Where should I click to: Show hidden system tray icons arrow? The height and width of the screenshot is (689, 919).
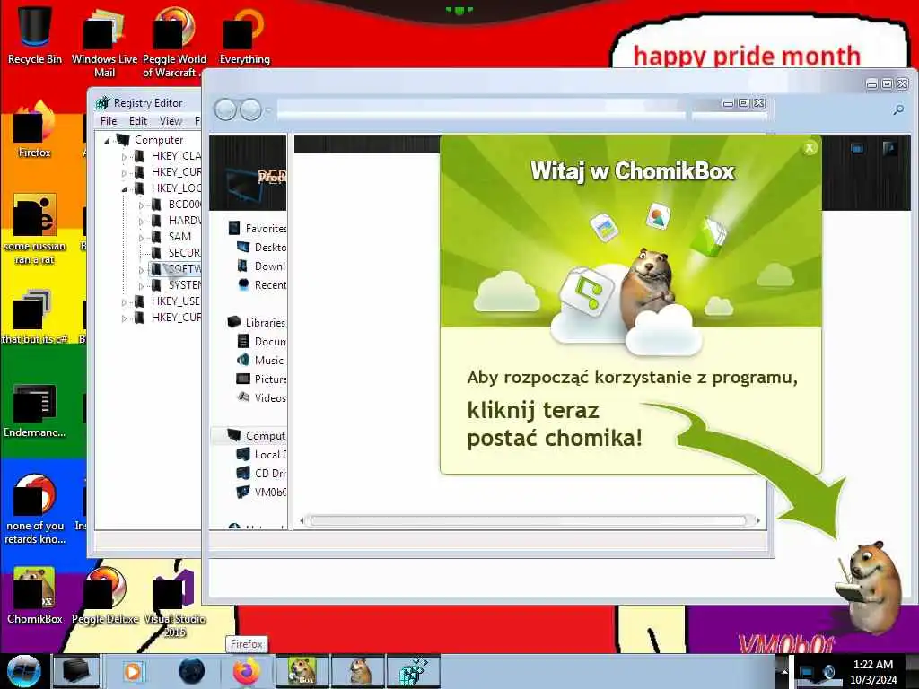pos(783,671)
